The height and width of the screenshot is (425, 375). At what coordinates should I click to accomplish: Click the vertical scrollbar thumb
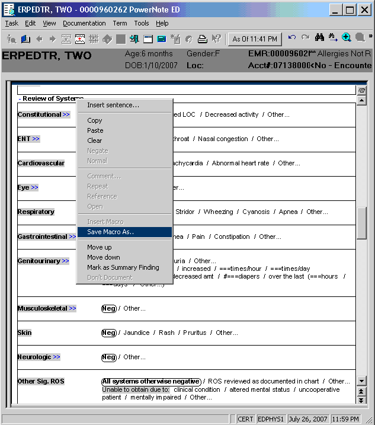[x=361, y=222]
